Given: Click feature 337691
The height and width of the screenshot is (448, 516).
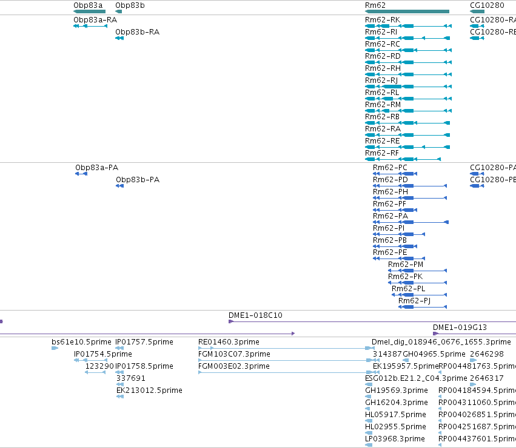Looking at the screenshot, I should pyautogui.click(x=130, y=378).
